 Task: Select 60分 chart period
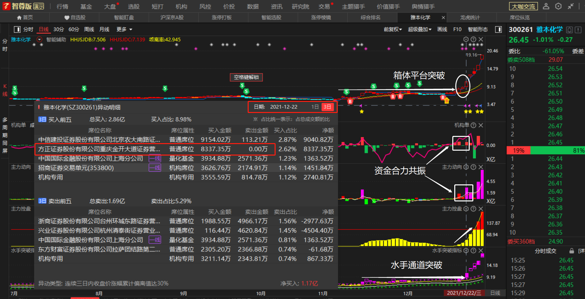74,29
